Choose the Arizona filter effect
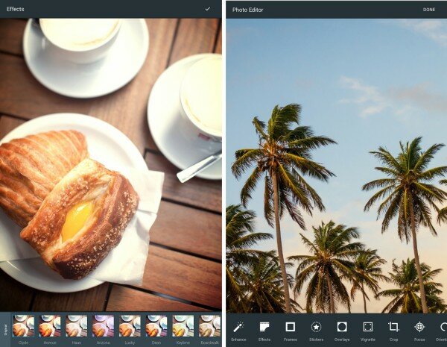Viewport: 447px width, 347px height. point(104,325)
